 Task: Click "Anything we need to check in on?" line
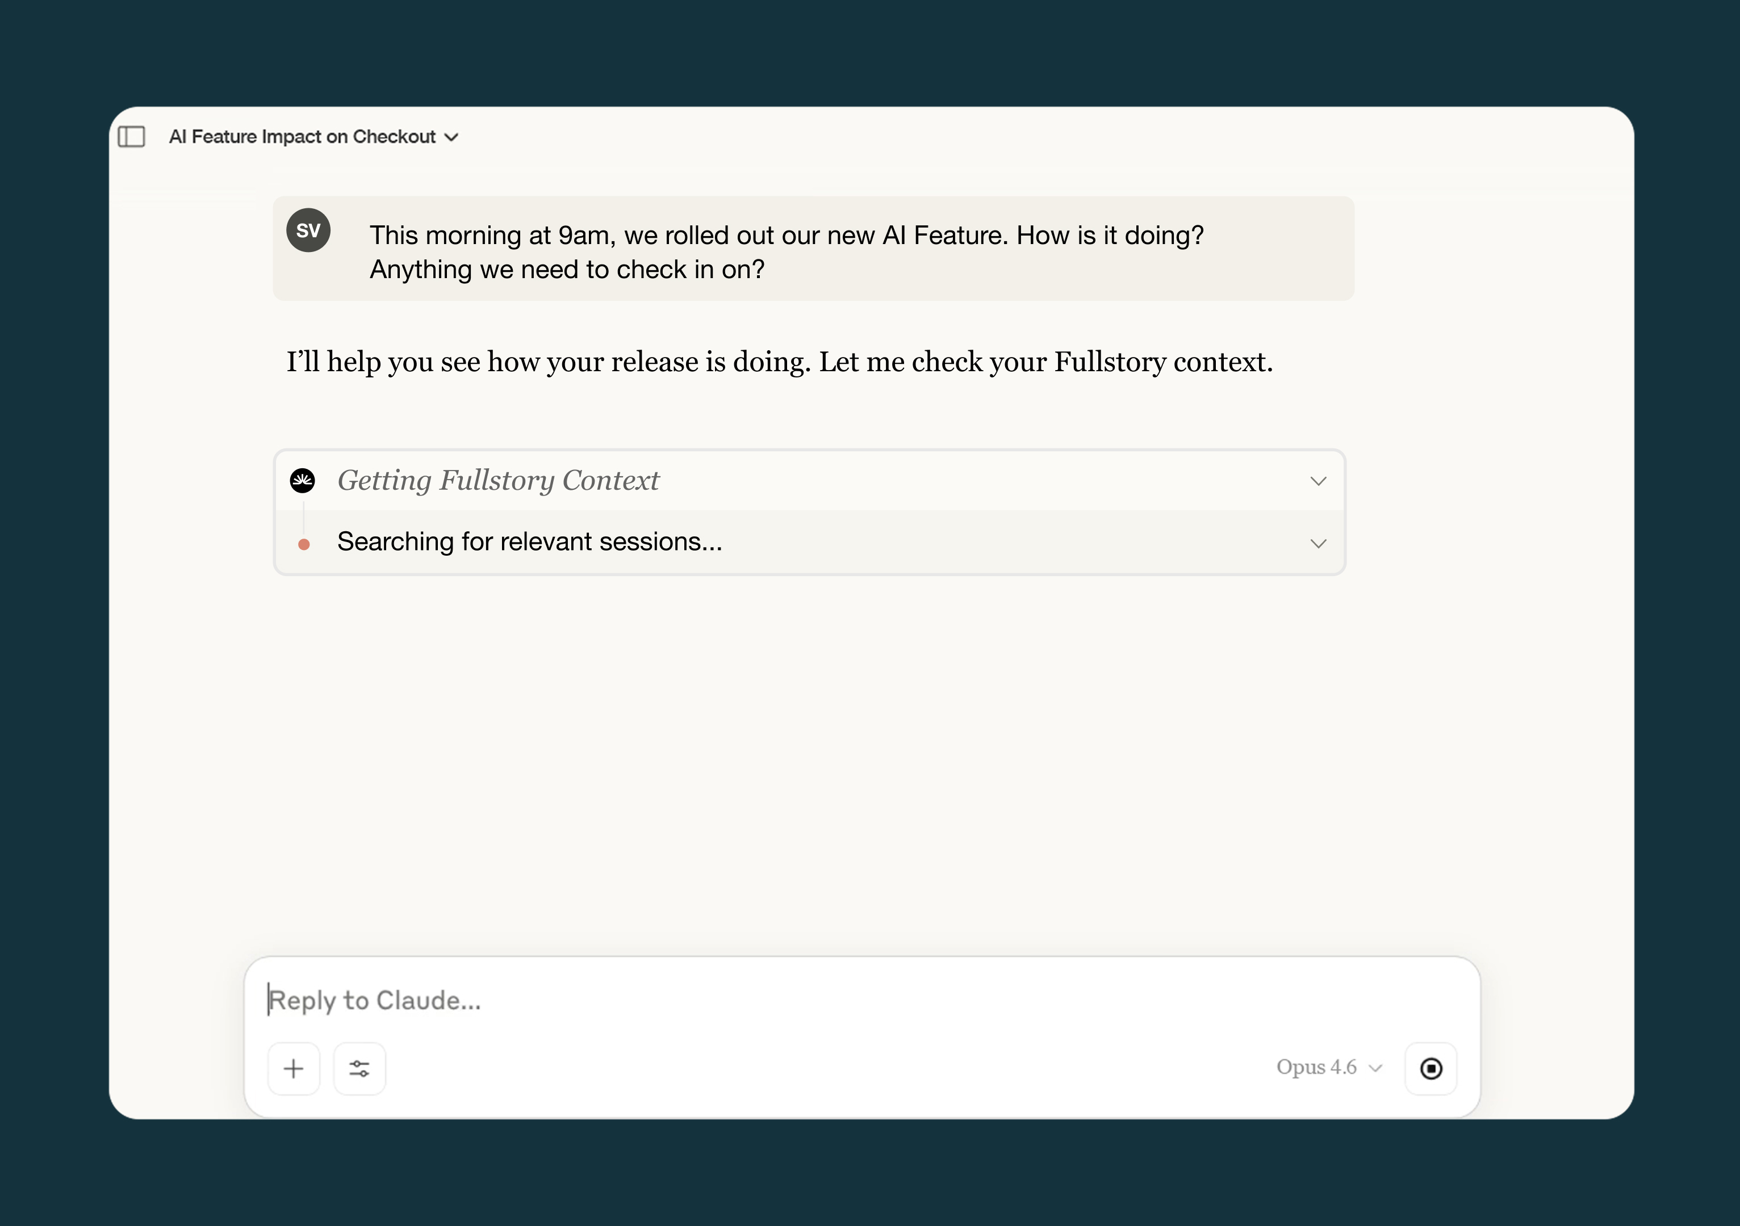(x=567, y=270)
